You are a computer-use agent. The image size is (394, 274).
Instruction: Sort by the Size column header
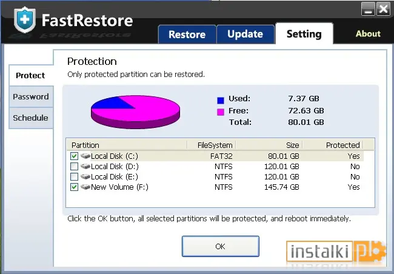pos(269,145)
